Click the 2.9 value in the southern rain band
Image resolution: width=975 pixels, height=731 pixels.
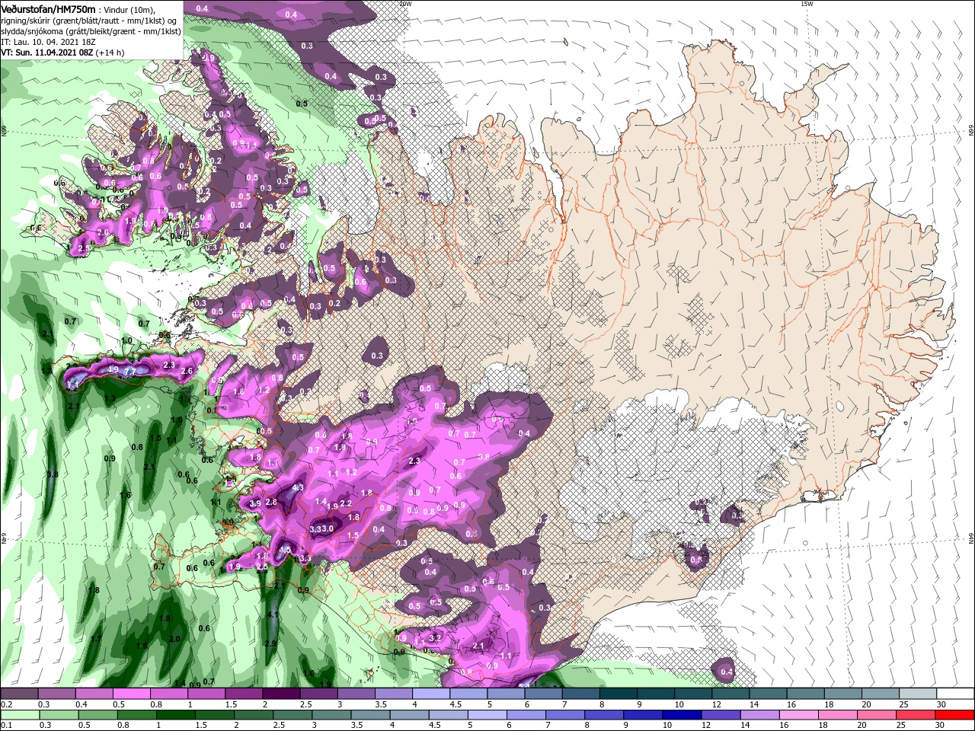[x=269, y=643]
